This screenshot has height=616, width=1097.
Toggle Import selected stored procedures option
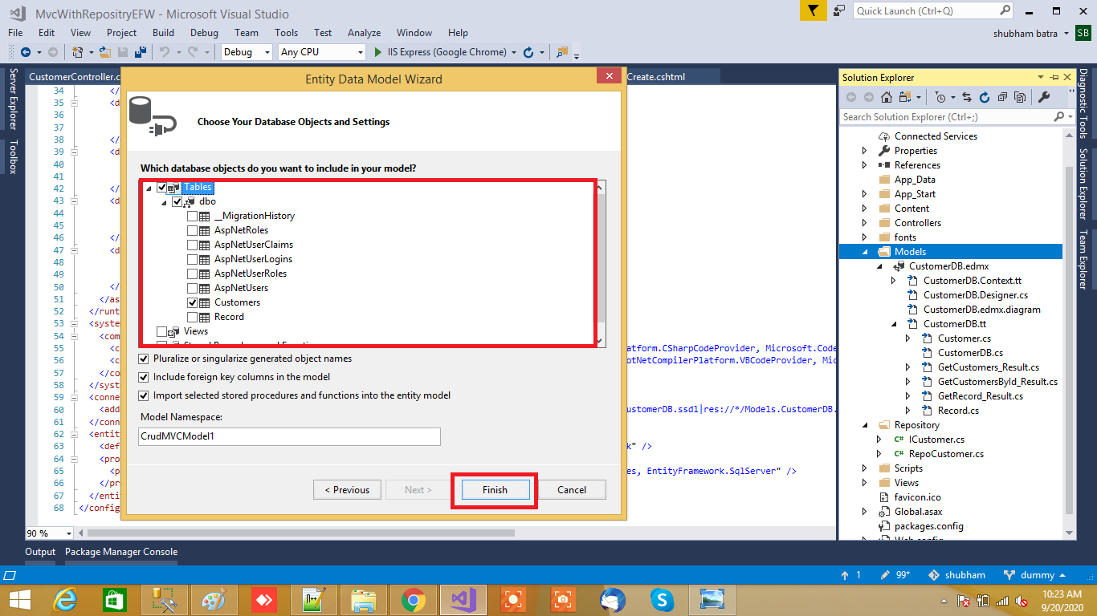point(144,395)
